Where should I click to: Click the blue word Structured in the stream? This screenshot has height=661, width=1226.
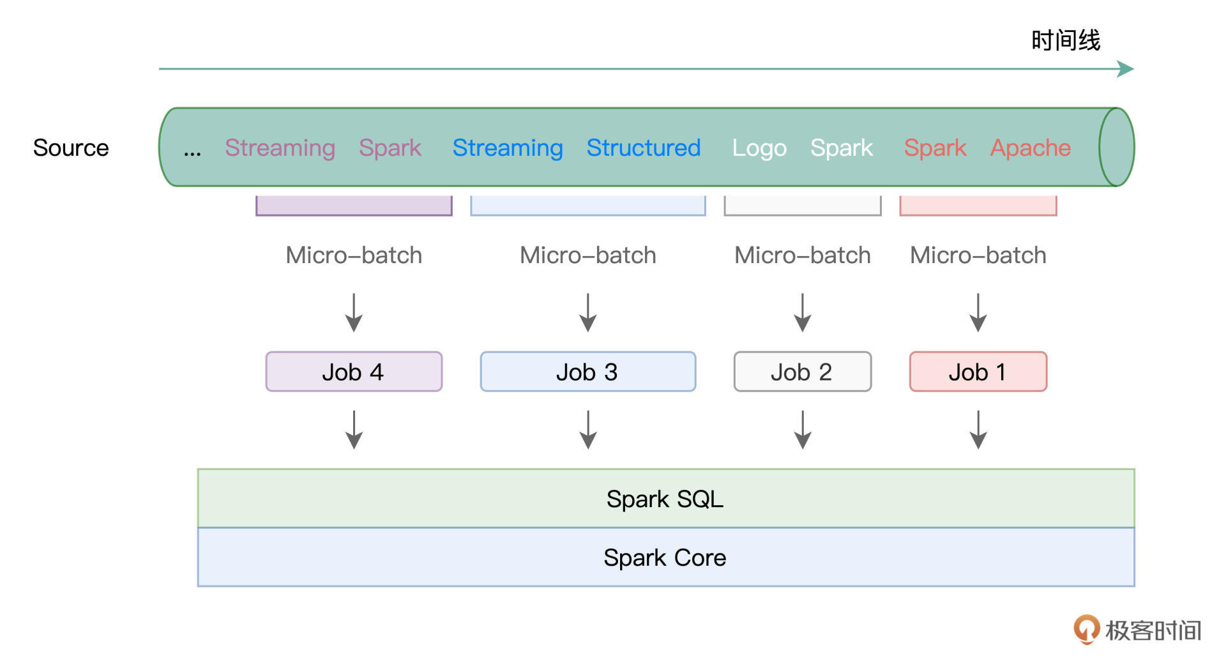(x=643, y=148)
